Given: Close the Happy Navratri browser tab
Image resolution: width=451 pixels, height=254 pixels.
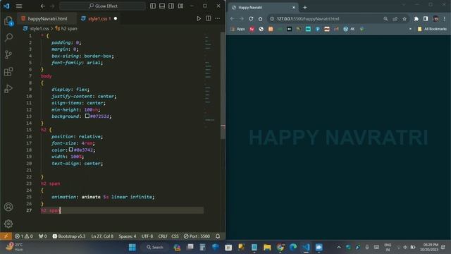Looking at the screenshot, I should 294,8.
